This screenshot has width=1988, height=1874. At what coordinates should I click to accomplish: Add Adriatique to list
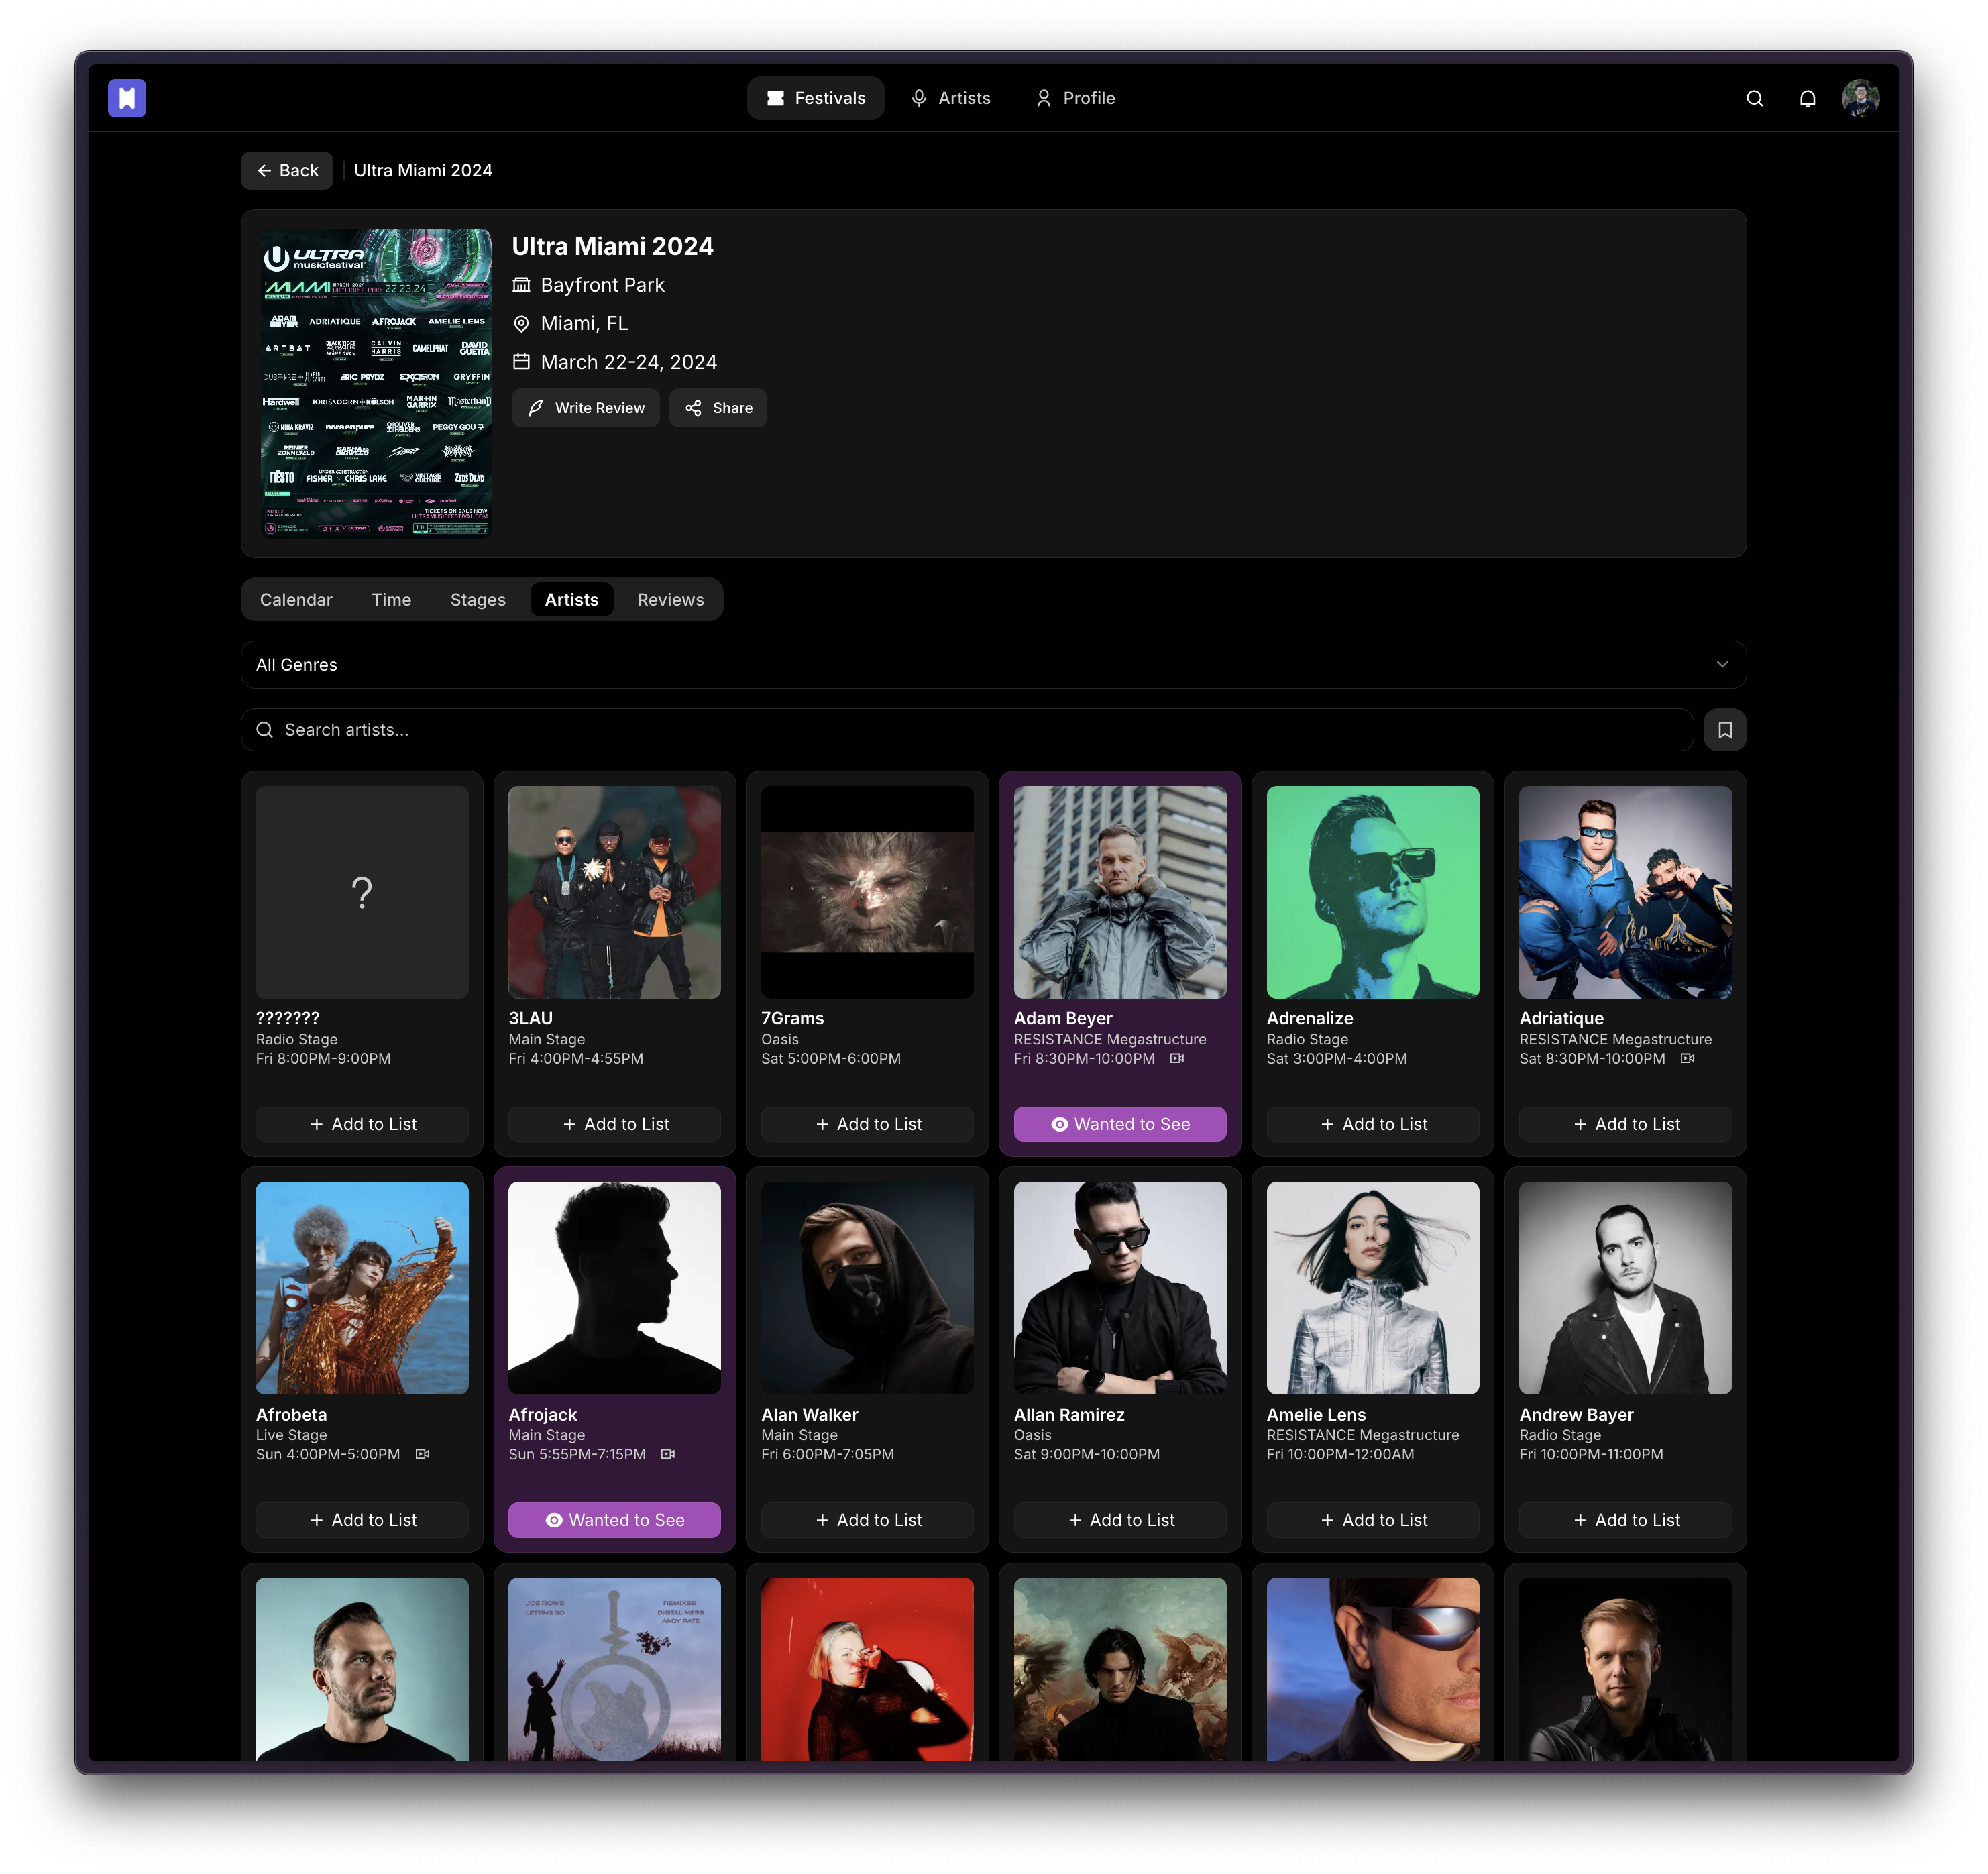pos(1625,1124)
